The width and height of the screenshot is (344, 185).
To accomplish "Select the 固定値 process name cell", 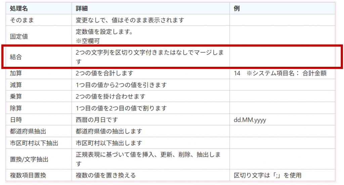I will (39, 36).
